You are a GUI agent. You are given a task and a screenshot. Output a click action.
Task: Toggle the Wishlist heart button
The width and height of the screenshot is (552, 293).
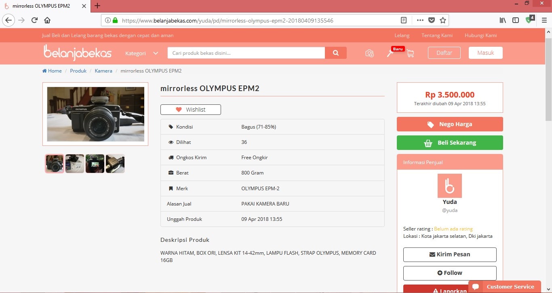tap(191, 110)
